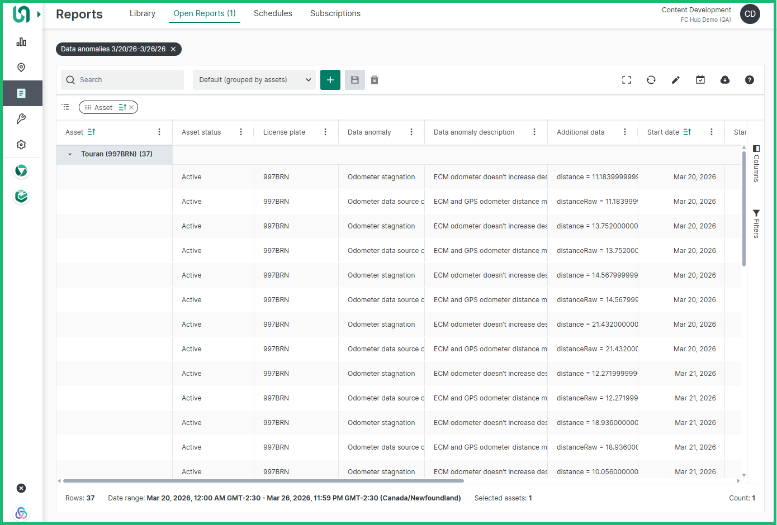Click the fullscreen expand icon
Screen dimensions: 777x525
click(x=627, y=80)
